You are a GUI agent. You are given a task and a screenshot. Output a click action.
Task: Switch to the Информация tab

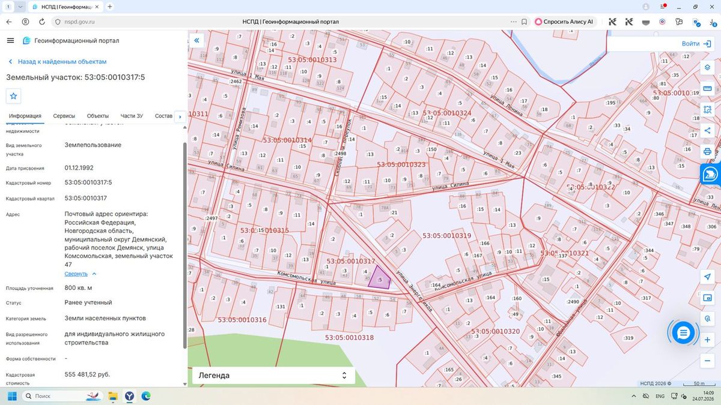[x=25, y=116]
